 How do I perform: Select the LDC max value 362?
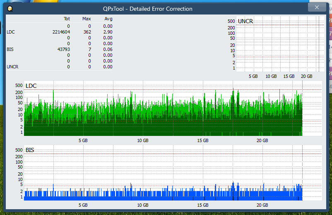click(87, 32)
